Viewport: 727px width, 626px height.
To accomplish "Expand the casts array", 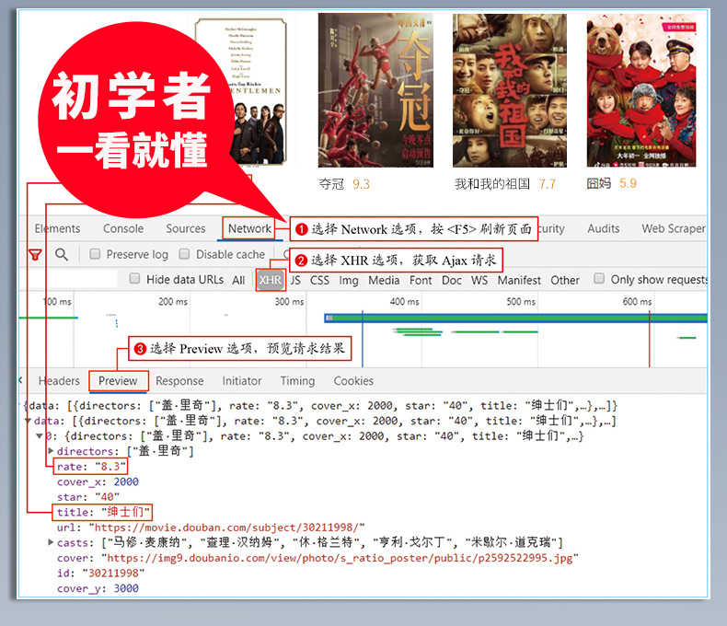I will [51, 542].
